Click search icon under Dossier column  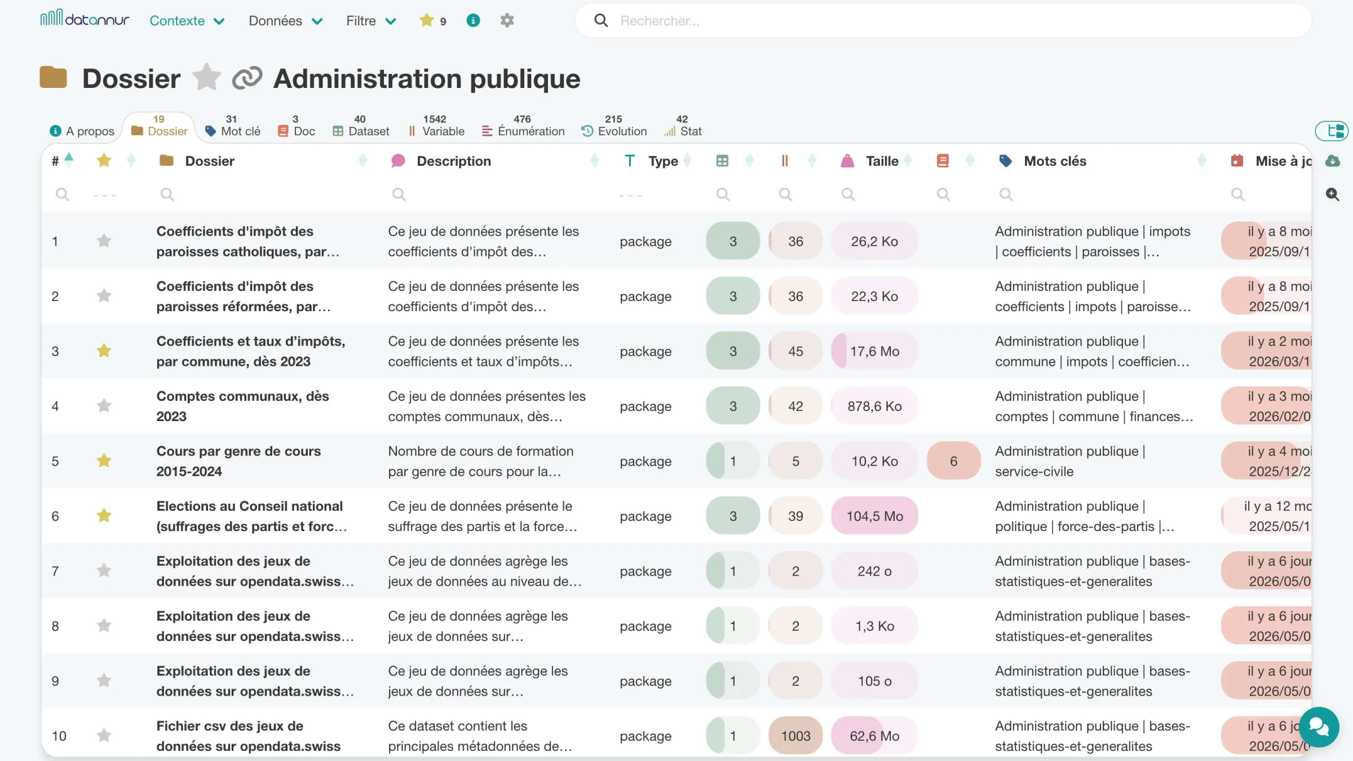click(x=167, y=194)
